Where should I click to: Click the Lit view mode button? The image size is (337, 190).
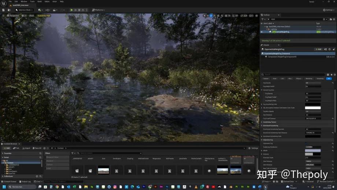click(24, 16)
